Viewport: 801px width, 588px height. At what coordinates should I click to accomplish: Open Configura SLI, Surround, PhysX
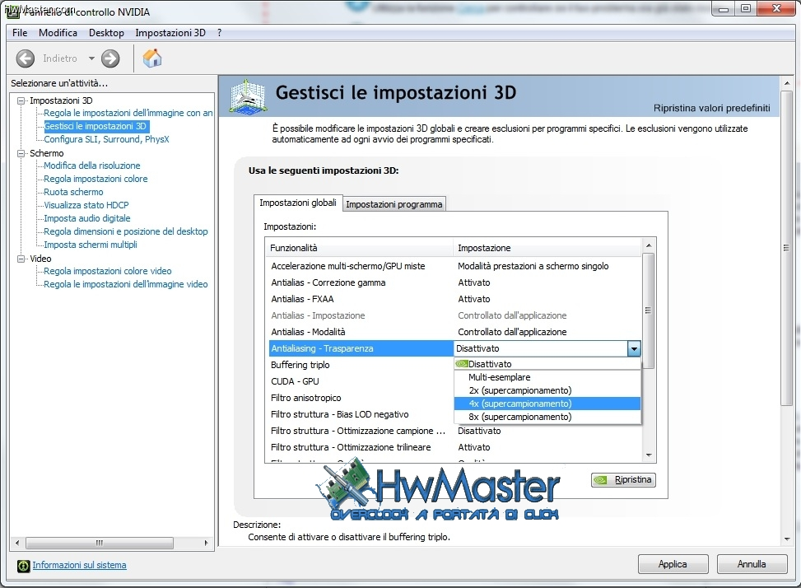pyautogui.click(x=106, y=139)
